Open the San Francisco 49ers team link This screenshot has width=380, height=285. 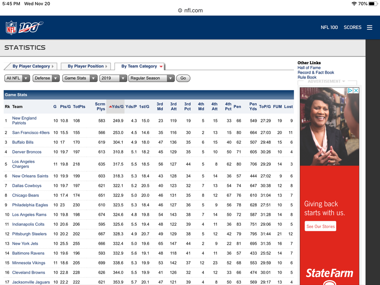point(31,133)
